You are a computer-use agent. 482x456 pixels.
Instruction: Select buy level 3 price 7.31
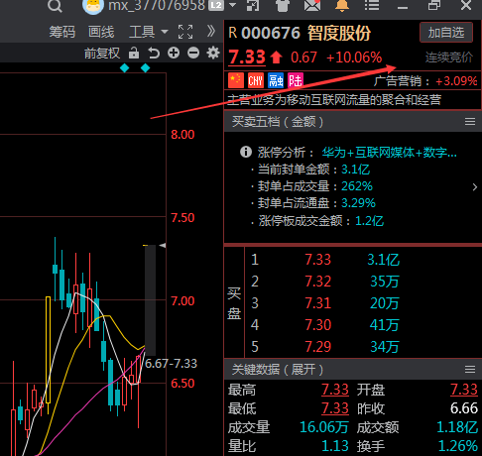[317, 303]
